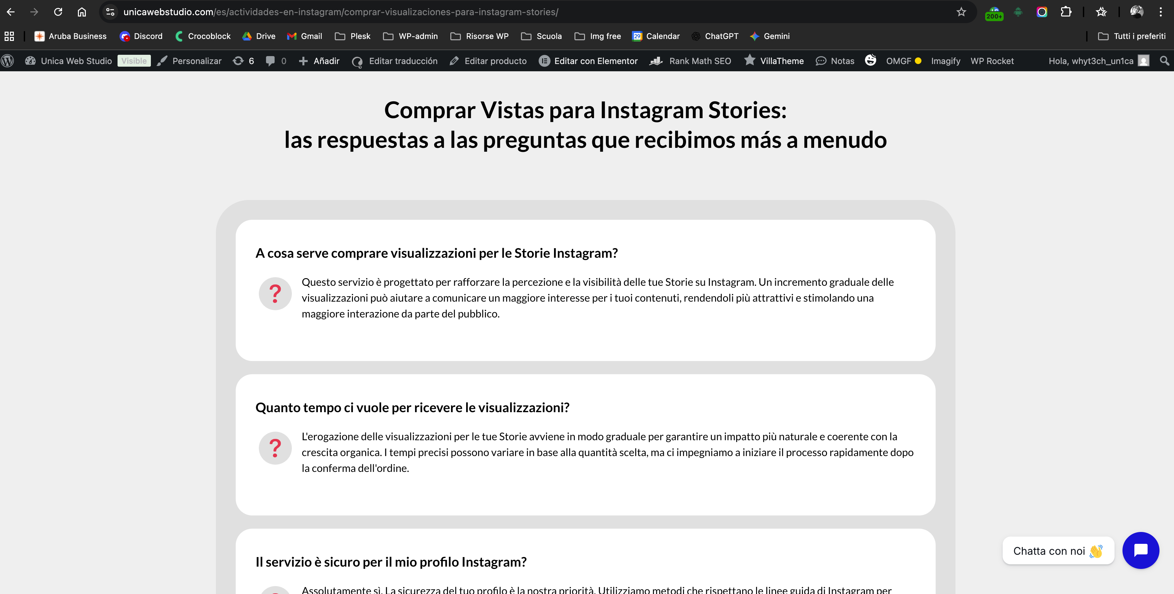Open the Hola, whyt3ch_un1ca account menu
Screen dimensions: 1174x594
pyautogui.click(x=1098, y=61)
